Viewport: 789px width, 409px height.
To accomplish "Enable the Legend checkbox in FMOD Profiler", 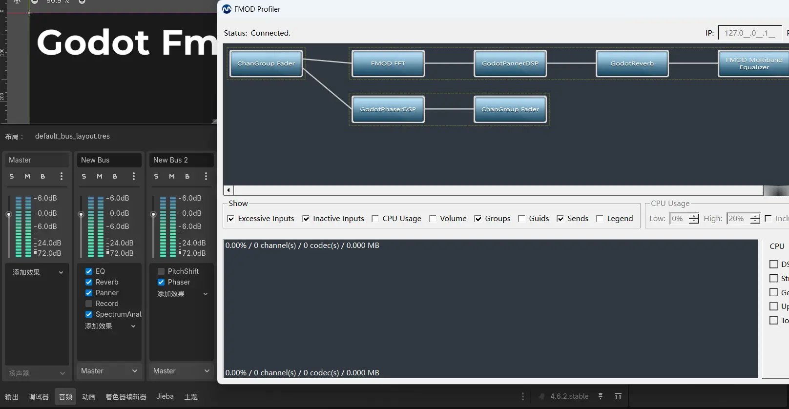I will click(x=600, y=219).
